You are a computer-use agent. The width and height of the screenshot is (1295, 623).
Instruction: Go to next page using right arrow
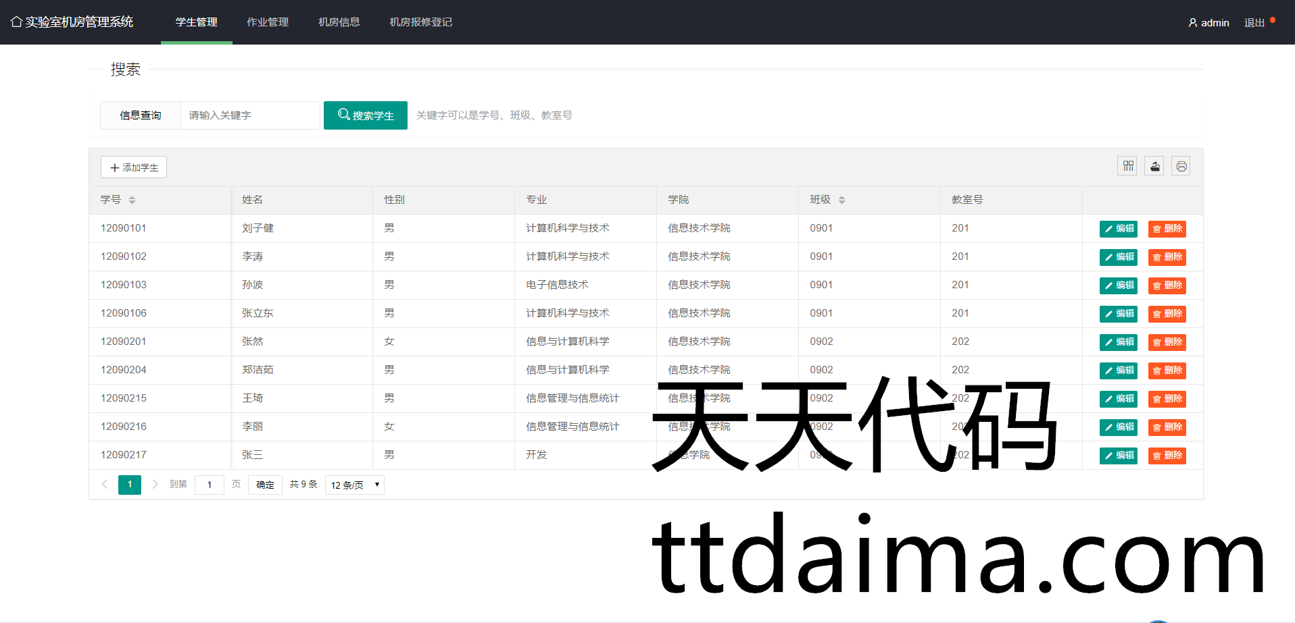pyautogui.click(x=155, y=485)
